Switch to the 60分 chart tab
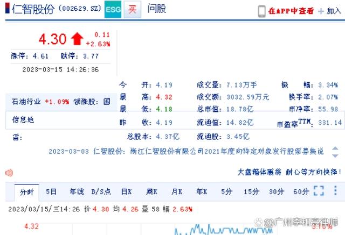345x235 pixels. click(x=301, y=192)
